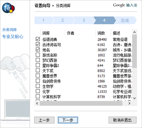Click the vertical scrollbar thumb
Viewport: 142px width, 128px height.
coord(135,51)
